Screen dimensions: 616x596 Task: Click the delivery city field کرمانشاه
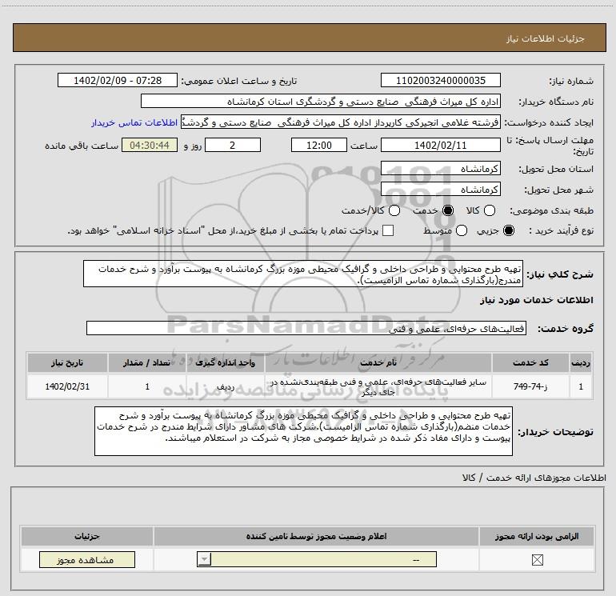[440, 190]
